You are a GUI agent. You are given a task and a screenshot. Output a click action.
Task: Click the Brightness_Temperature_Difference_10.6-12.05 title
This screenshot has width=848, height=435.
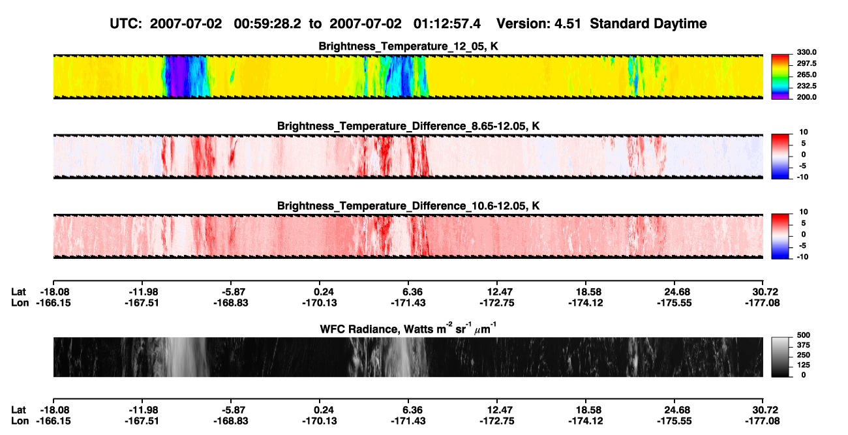408,206
